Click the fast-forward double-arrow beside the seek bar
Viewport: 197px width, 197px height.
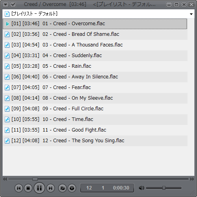point(192,179)
